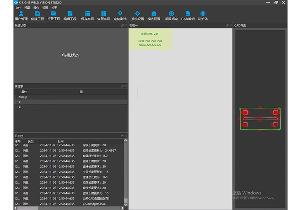Open the 操作 menu
The height and width of the screenshot is (210, 301).
coord(36,7)
